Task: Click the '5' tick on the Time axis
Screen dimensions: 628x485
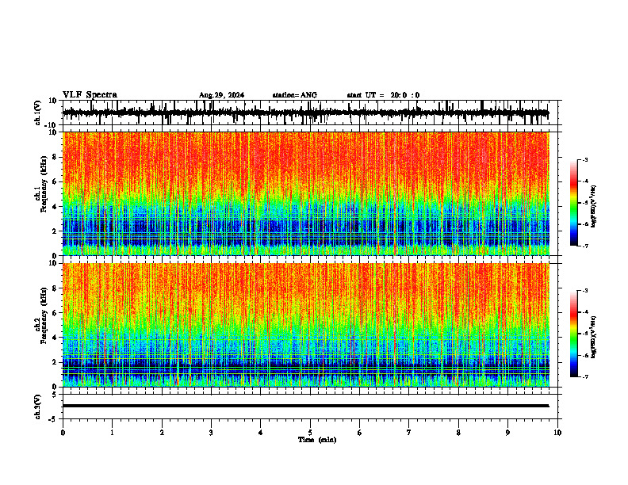Action: [310, 433]
